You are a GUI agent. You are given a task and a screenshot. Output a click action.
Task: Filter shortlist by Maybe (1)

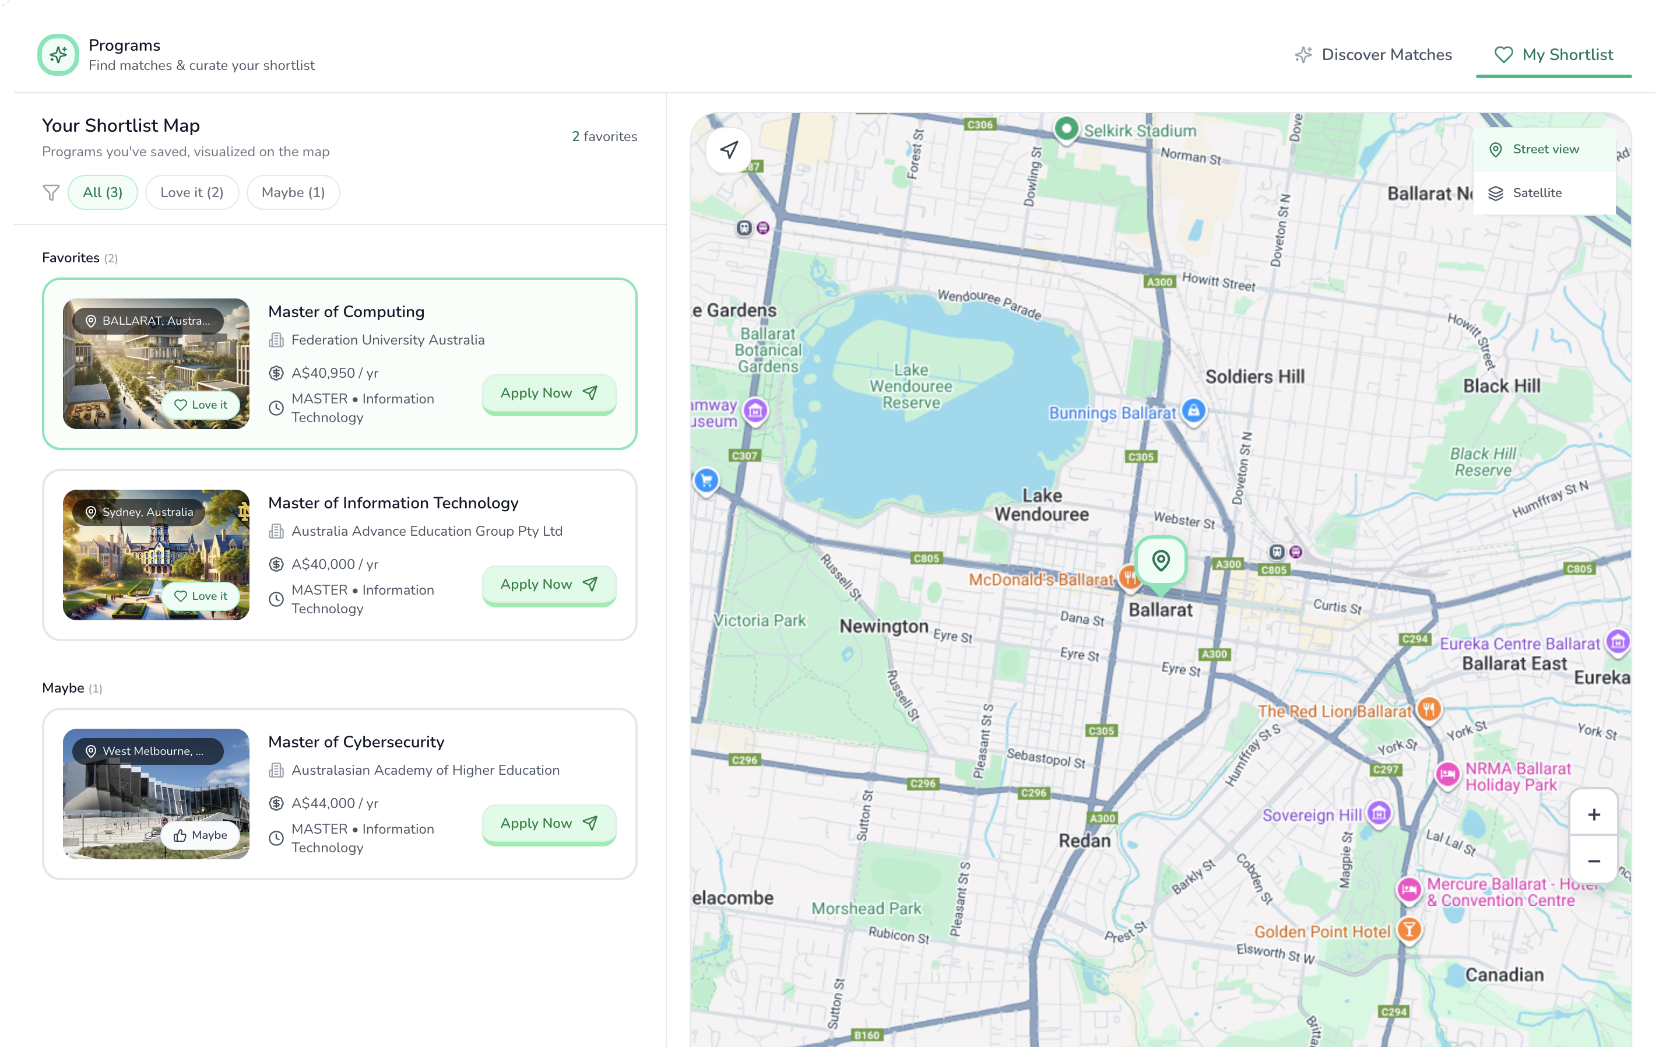(x=293, y=192)
